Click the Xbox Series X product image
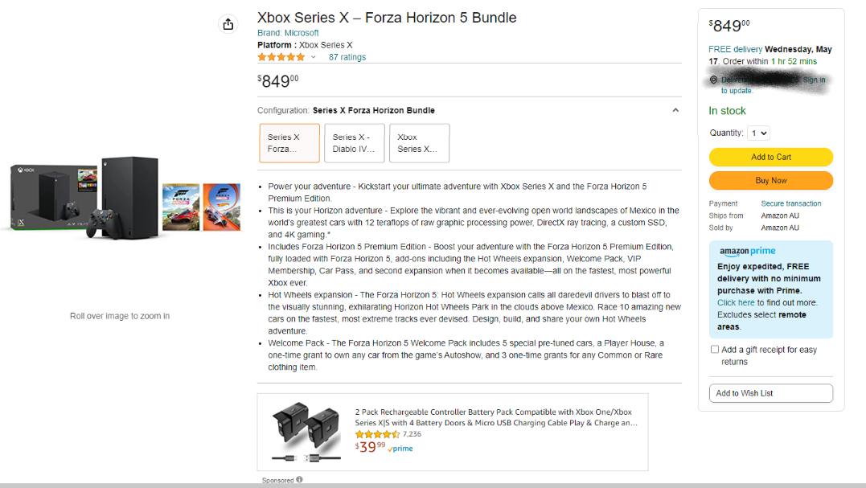Screen dimensions: 866x488 tap(125, 197)
